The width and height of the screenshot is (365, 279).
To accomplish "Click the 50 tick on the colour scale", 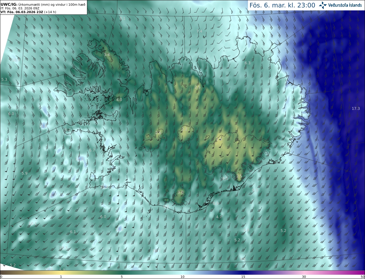I will 362,277.
